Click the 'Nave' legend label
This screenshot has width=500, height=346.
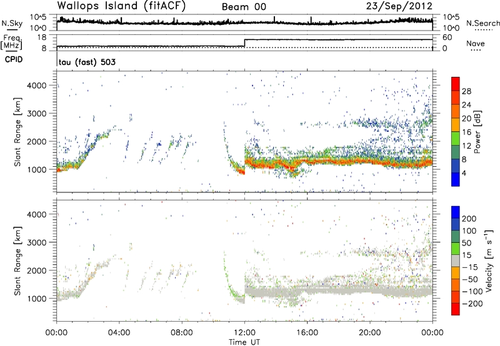(x=476, y=44)
